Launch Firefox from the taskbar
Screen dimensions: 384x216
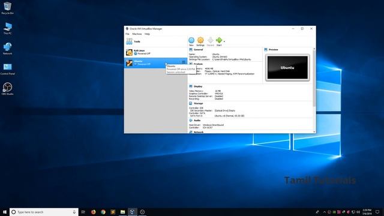[x=94, y=212]
